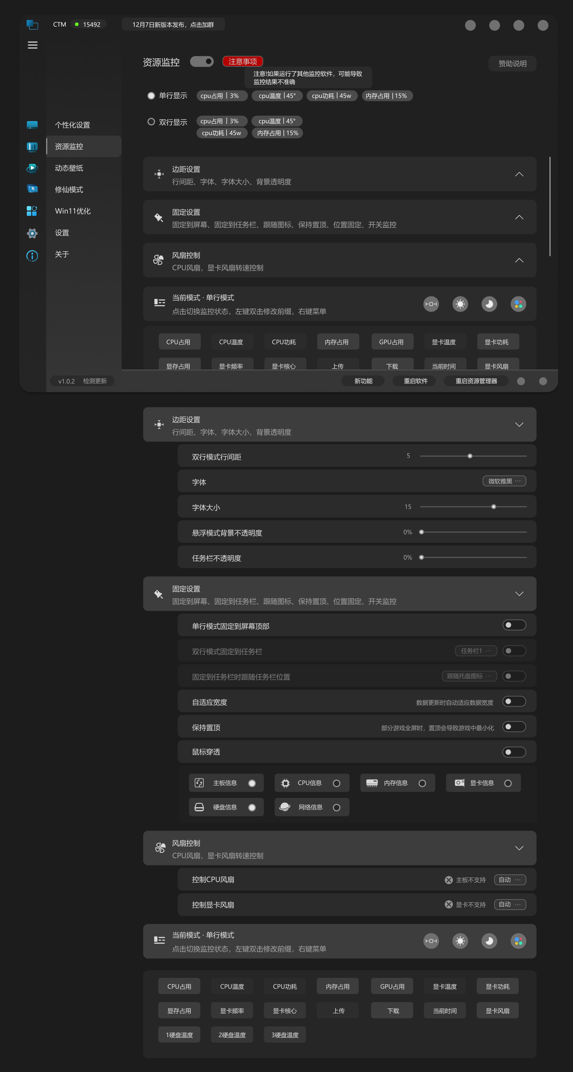Click the settings gear sidebar icon

[x=32, y=233]
